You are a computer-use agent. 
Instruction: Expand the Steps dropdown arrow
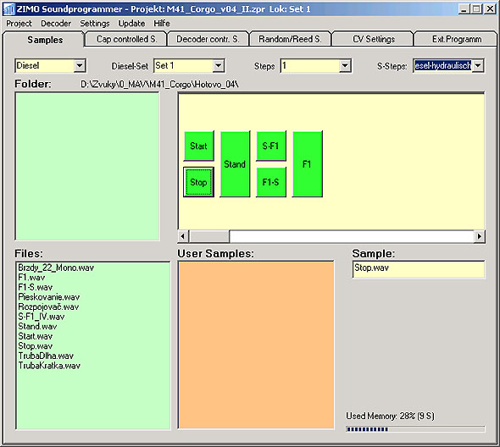click(x=345, y=66)
